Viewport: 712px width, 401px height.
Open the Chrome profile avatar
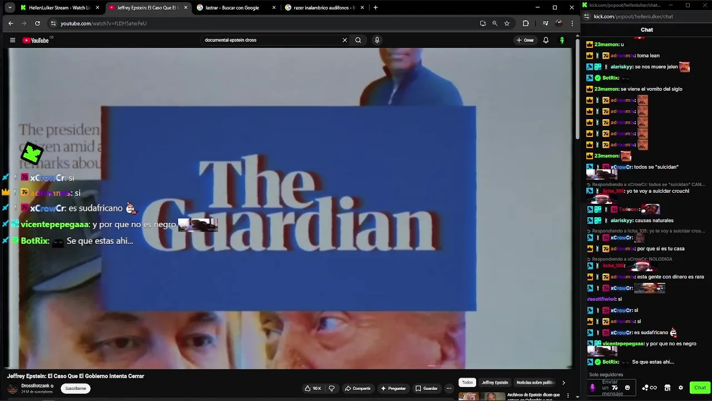tap(559, 23)
